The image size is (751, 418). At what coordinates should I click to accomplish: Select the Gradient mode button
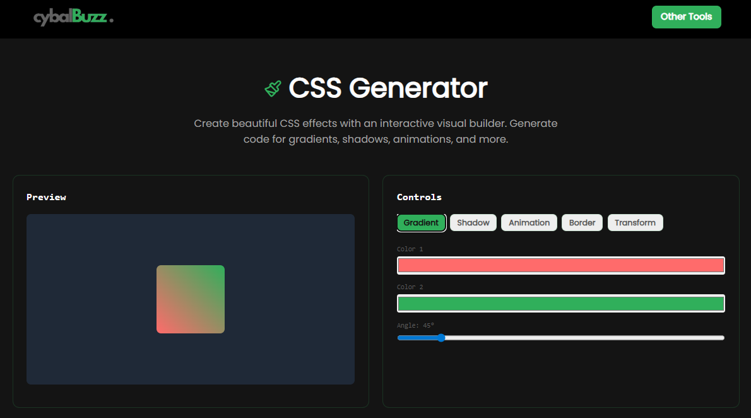pos(421,222)
